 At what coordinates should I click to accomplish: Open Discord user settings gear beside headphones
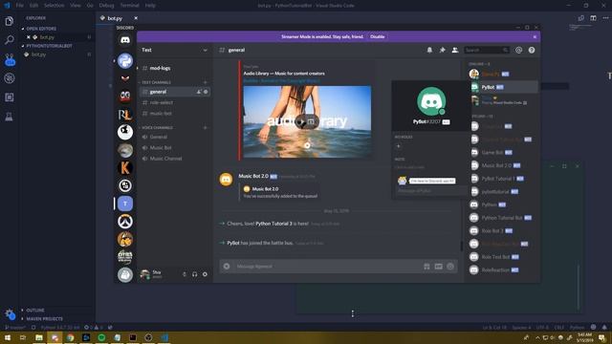pyautogui.click(x=205, y=274)
